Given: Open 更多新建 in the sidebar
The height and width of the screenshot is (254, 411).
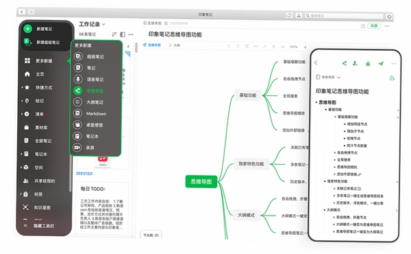Looking at the screenshot, I should pyautogui.click(x=38, y=60).
